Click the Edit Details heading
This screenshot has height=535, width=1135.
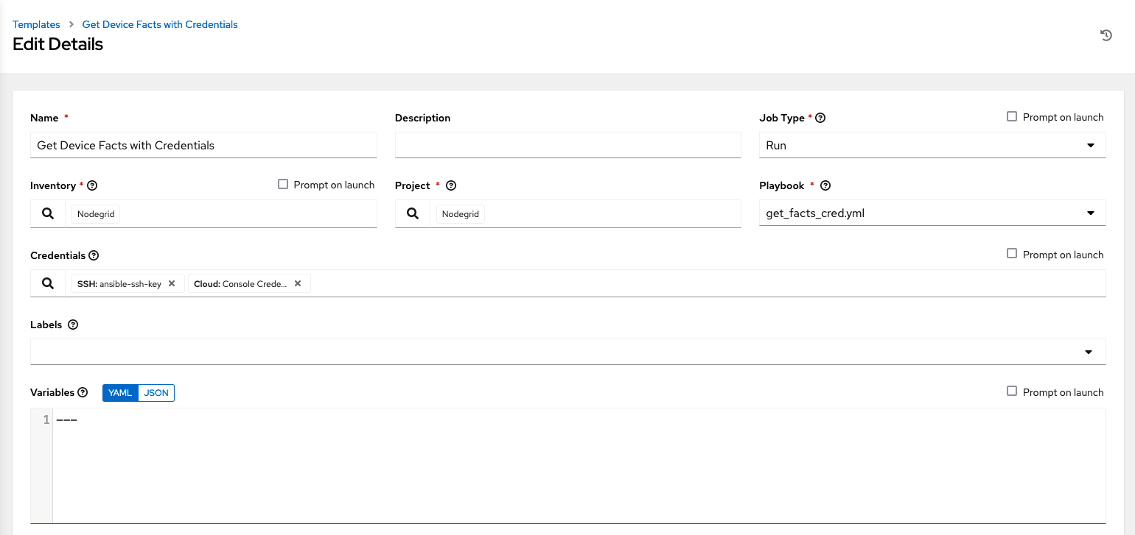pos(57,44)
